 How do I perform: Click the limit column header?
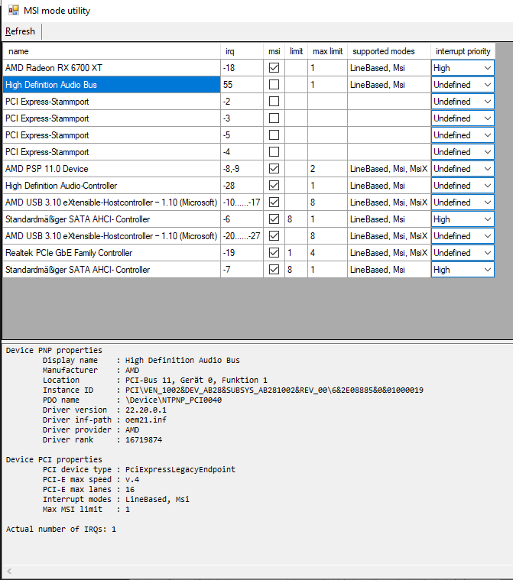click(x=296, y=51)
